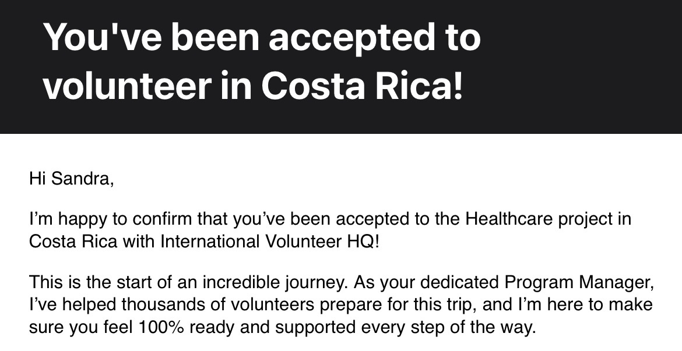This screenshot has height=351, width=682.
Task: Click the "100%" text in the last line
Action: pyautogui.click(x=160, y=327)
